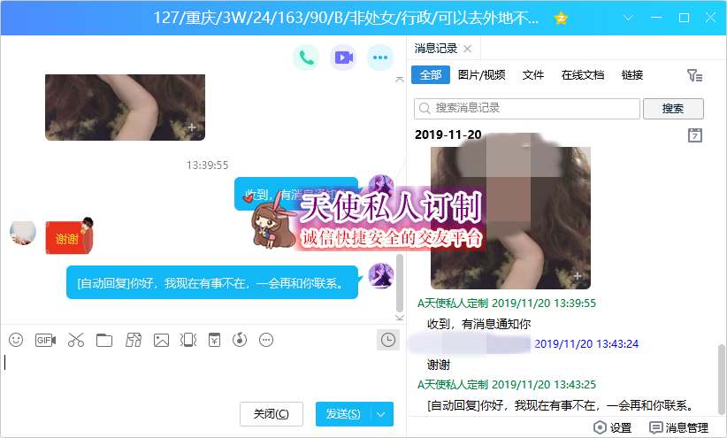Expand more tools in input toolbar
The width and height of the screenshot is (727, 438).
tap(266, 340)
